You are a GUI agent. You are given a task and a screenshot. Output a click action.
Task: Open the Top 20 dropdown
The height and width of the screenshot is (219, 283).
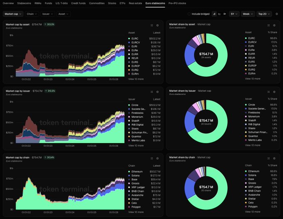pos(264,14)
